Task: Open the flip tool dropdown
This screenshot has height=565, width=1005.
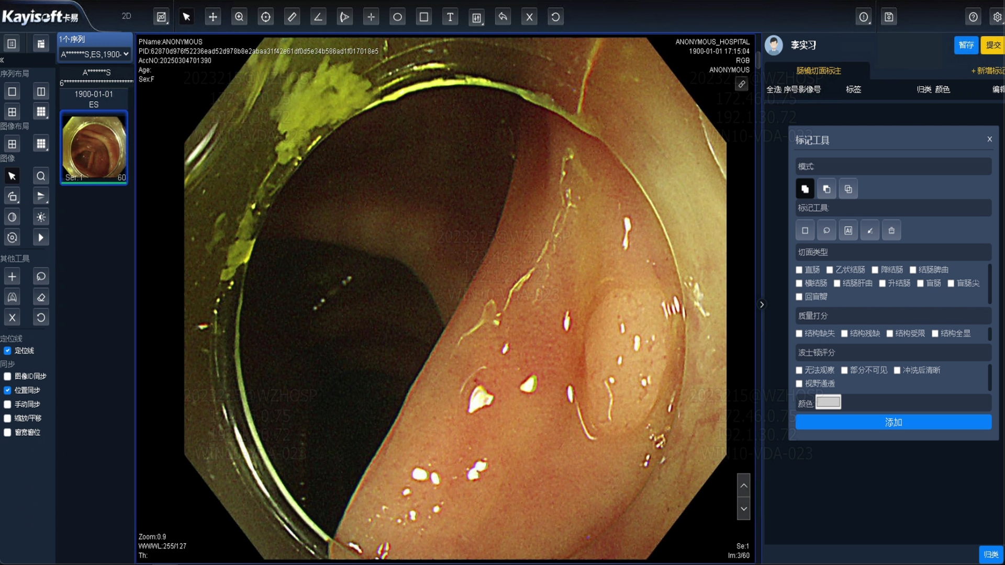Action: (x=41, y=197)
